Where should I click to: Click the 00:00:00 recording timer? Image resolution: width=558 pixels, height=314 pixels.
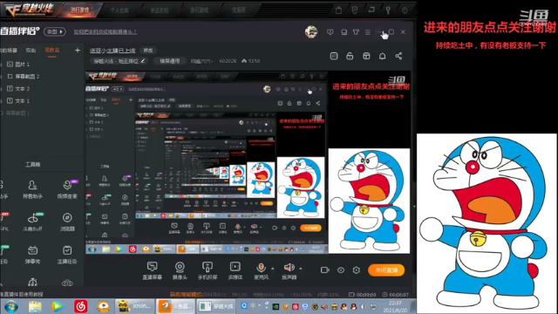(363, 295)
